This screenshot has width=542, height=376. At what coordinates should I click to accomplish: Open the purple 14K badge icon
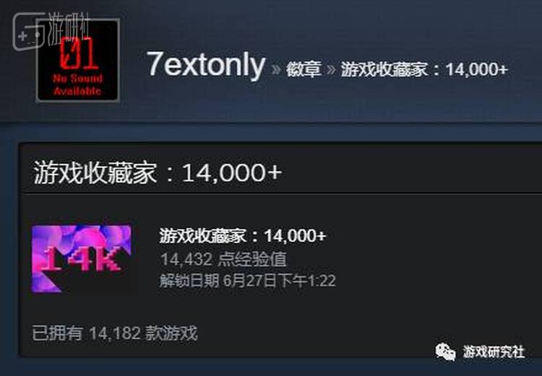81,259
